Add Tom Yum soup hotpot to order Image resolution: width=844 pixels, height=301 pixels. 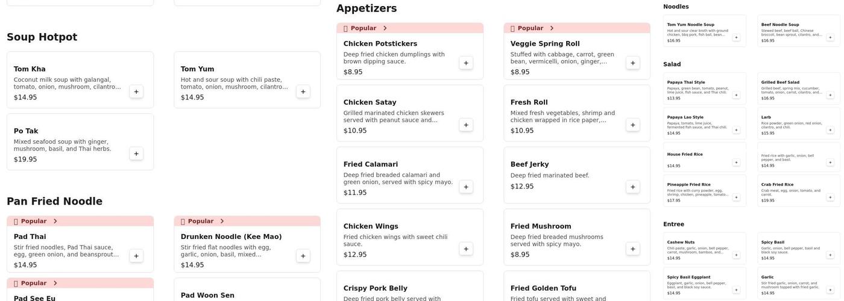point(303,92)
